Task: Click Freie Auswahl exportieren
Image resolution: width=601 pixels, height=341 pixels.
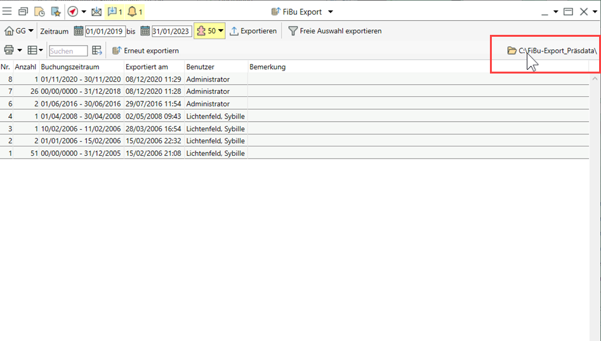Action: click(334, 31)
